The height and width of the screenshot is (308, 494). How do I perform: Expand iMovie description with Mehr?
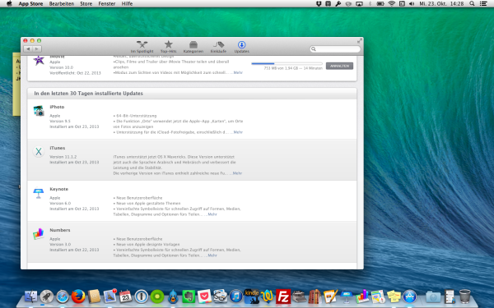click(238, 72)
